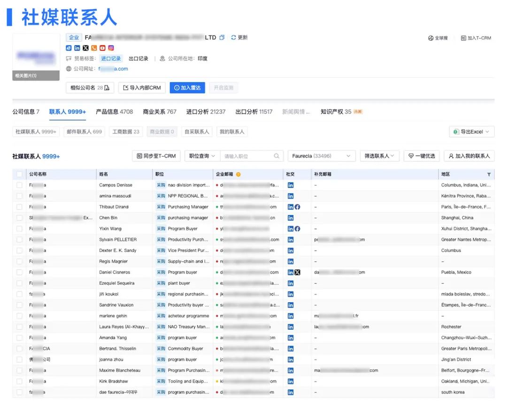
Task: Open the blue website browser icon
Action: [x=69, y=48]
